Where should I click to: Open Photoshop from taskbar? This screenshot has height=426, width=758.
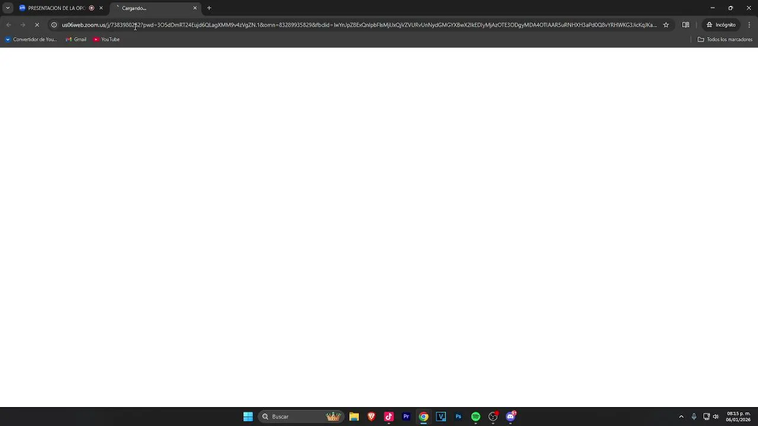tap(458, 417)
